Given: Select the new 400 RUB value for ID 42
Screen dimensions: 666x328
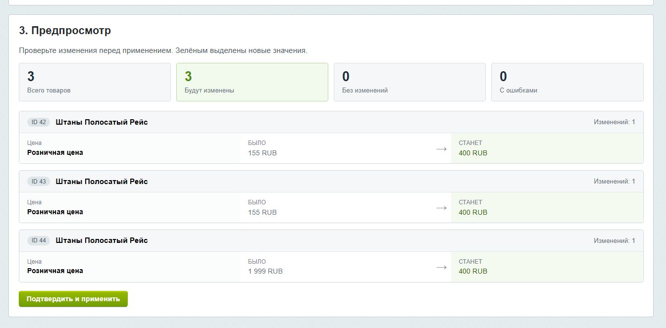Looking at the screenshot, I should click(x=473, y=153).
